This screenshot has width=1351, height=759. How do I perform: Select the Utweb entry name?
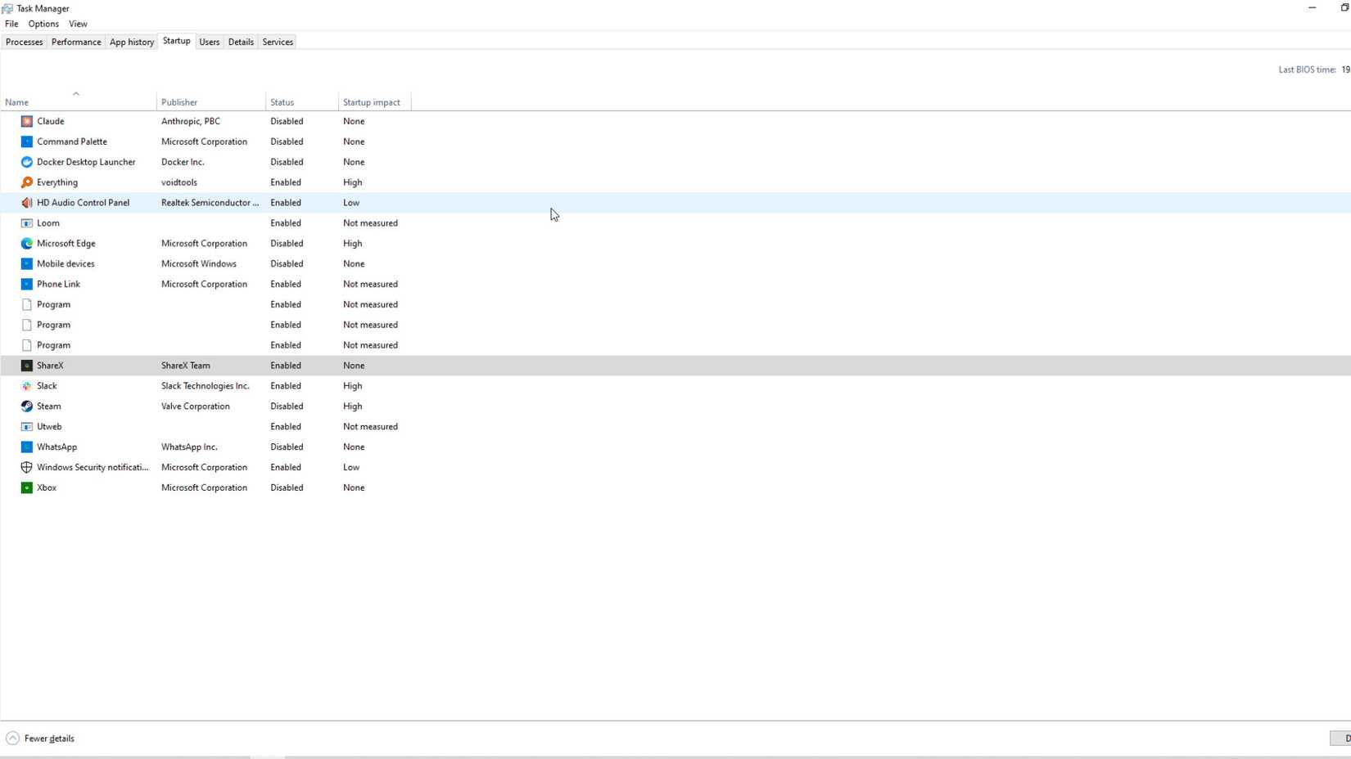(x=49, y=427)
